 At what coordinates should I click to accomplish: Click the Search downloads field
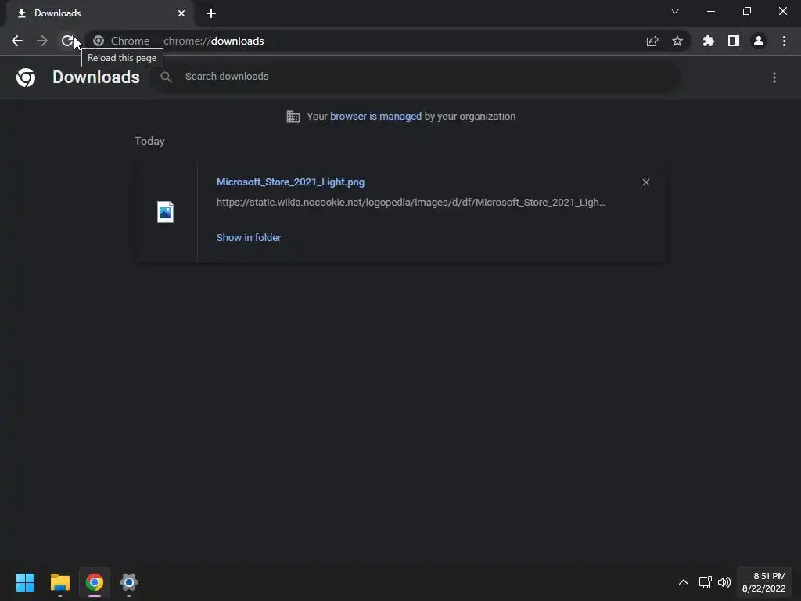tap(418, 77)
